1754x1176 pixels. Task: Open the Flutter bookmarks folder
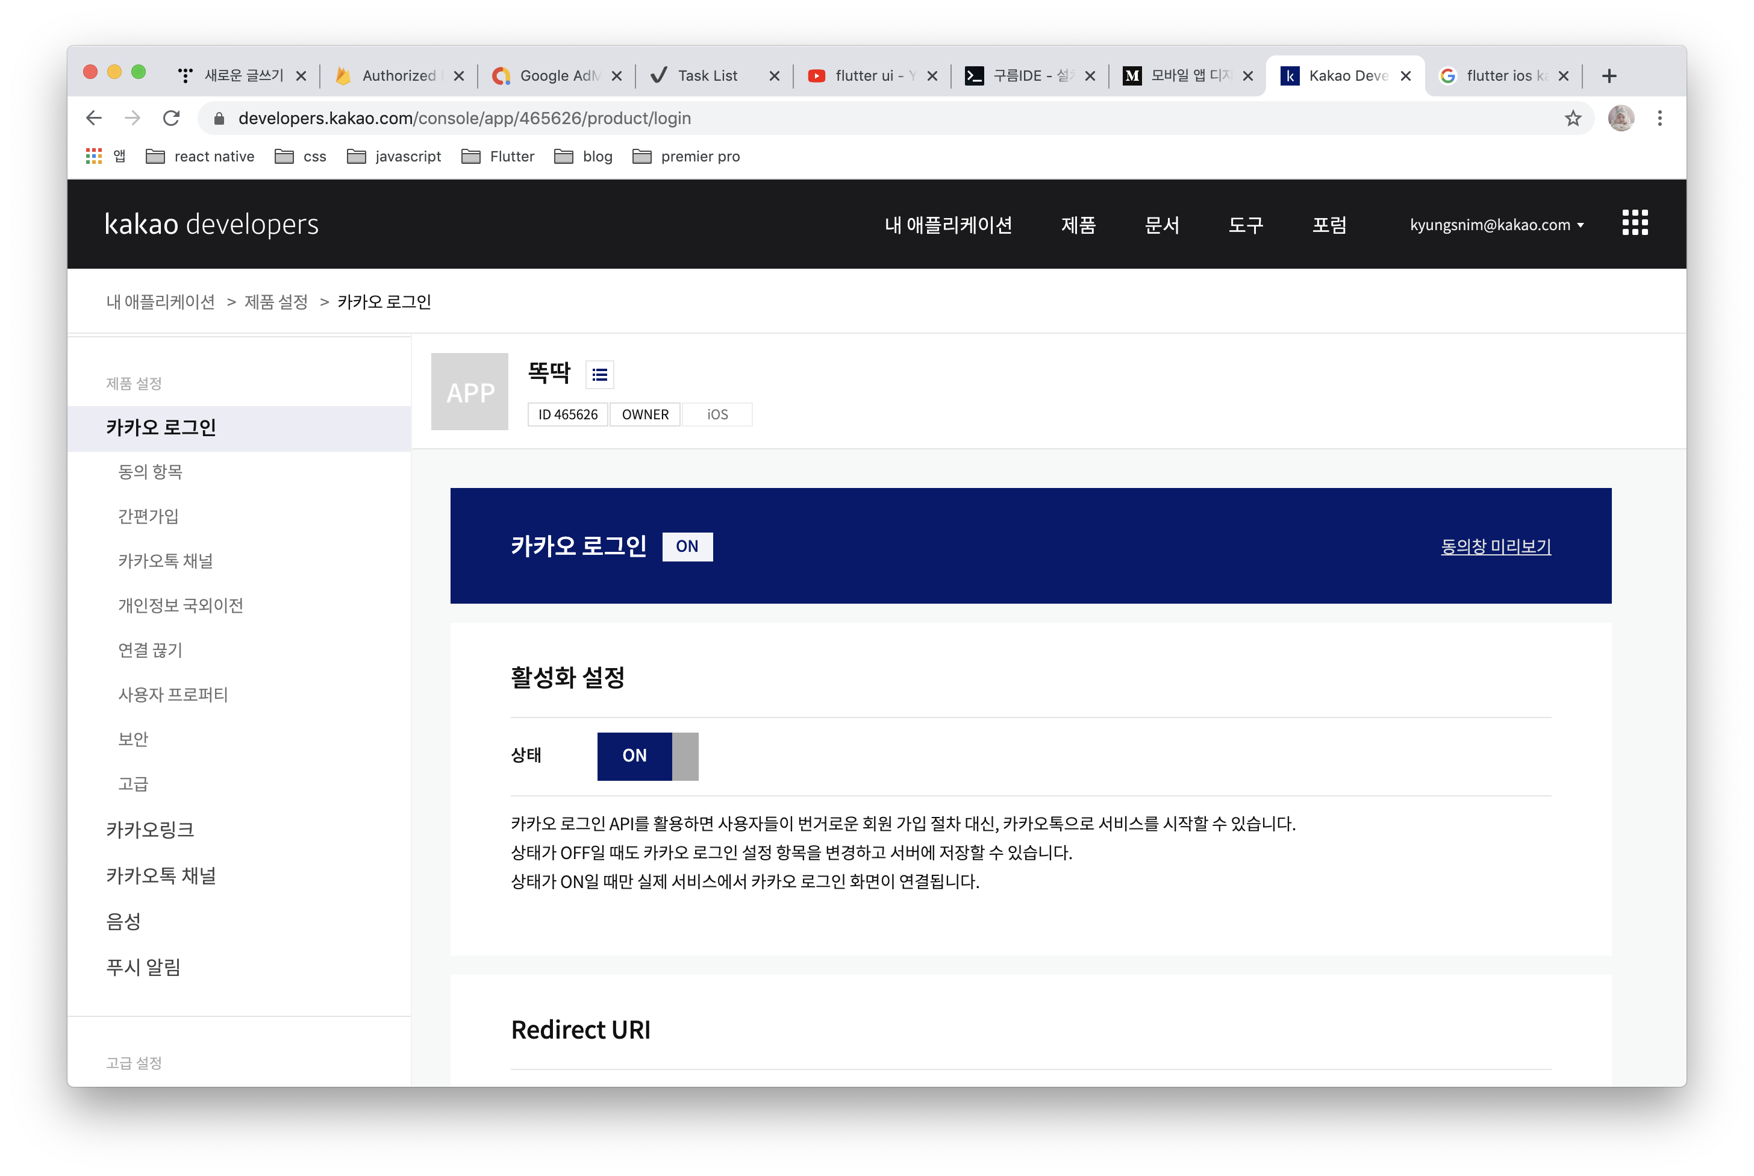[x=498, y=156]
